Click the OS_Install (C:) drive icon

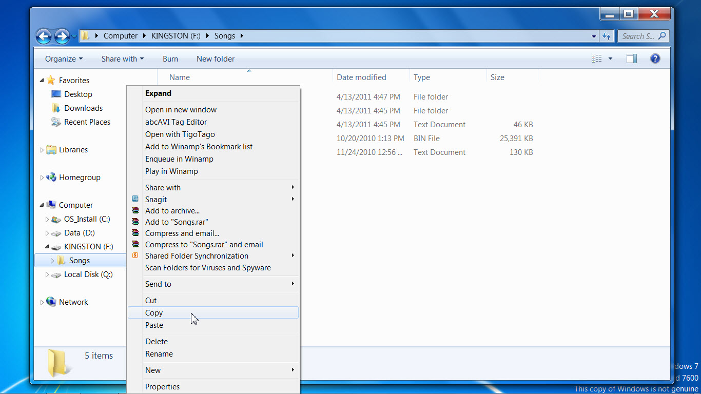coord(56,219)
